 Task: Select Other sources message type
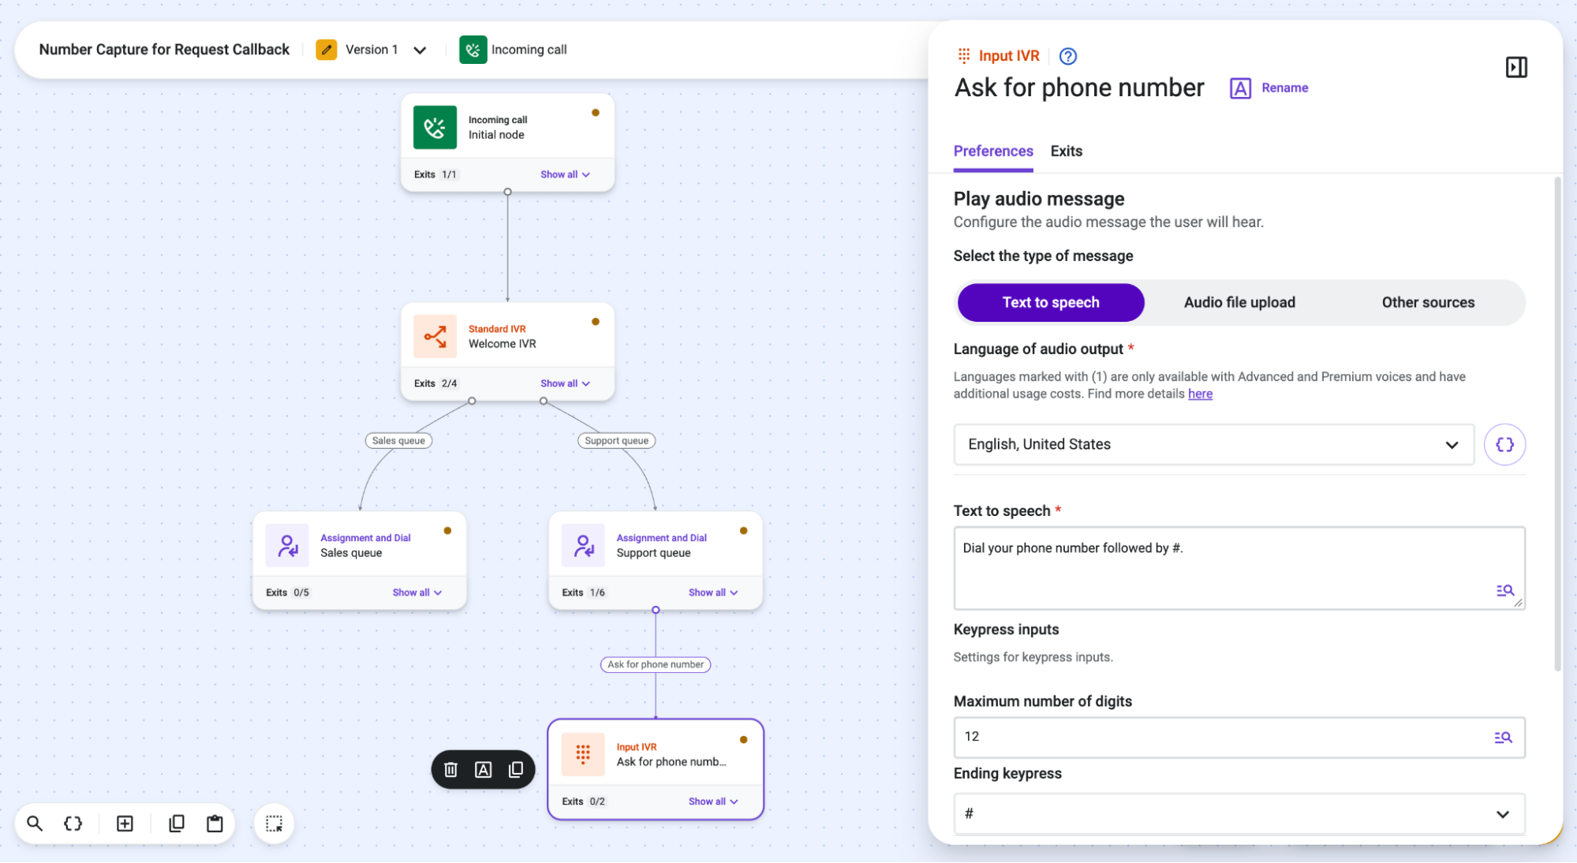pyautogui.click(x=1427, y=302)
